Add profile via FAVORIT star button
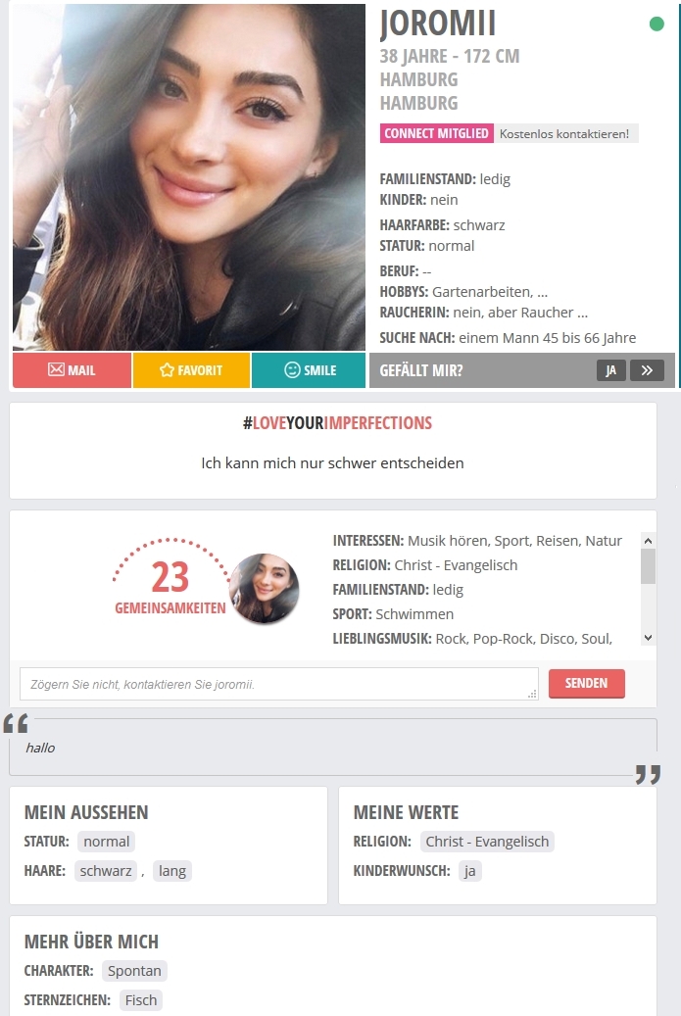This screenshot has height=1016, width=681. 191,370
